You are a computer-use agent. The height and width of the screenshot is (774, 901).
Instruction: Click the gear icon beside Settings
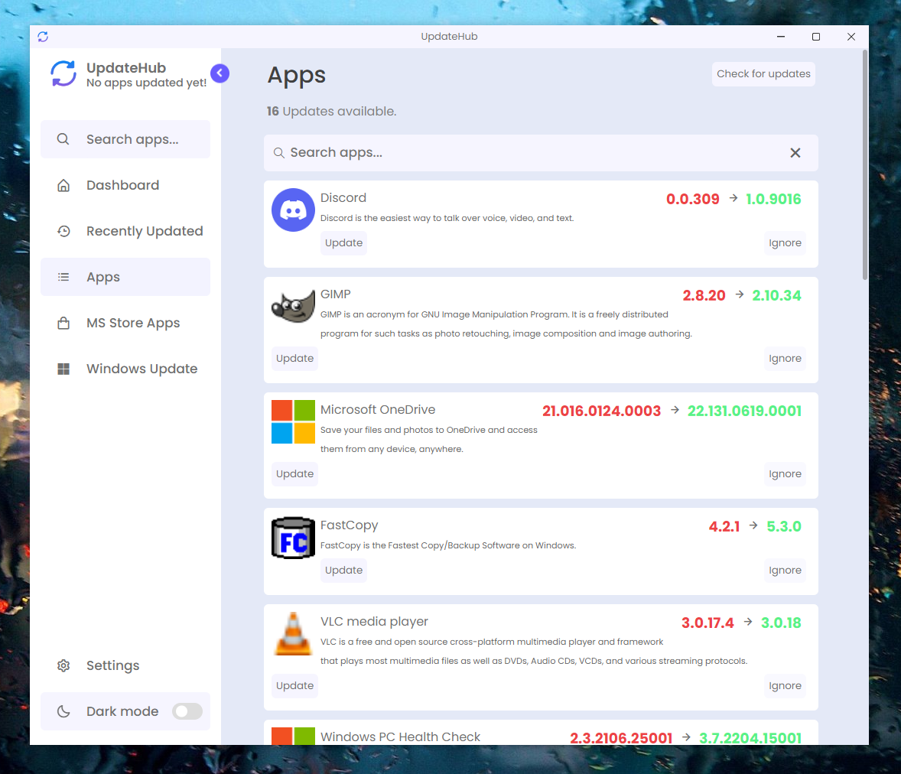[63, 665]
